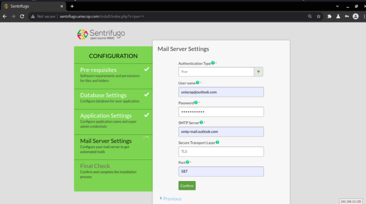
Task: Click help icon beside Secure Transport Layer
Action: click(218, 142)
